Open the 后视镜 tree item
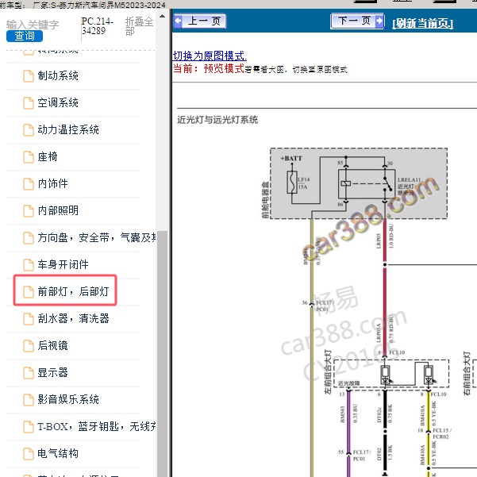 point(52,345)
